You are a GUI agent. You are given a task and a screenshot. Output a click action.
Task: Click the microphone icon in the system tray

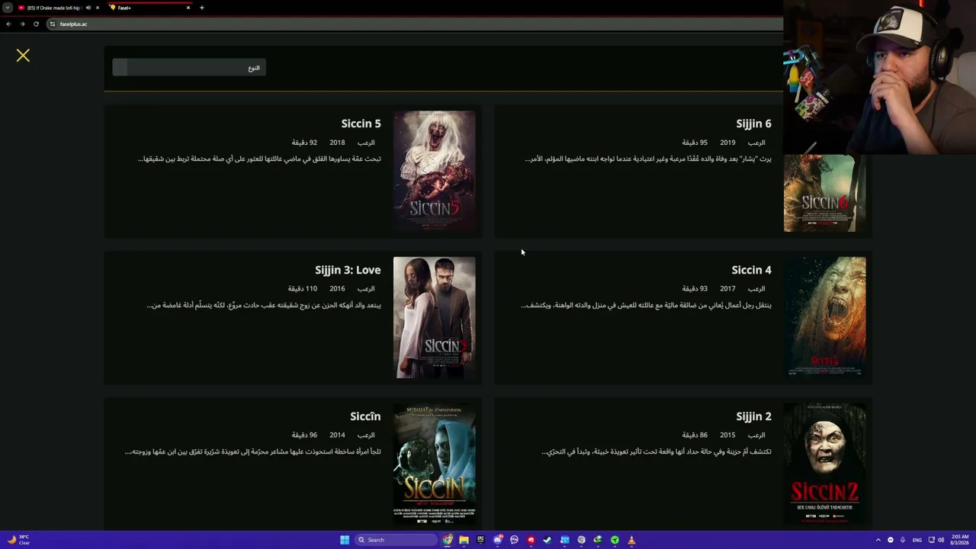tap(903, 540)
